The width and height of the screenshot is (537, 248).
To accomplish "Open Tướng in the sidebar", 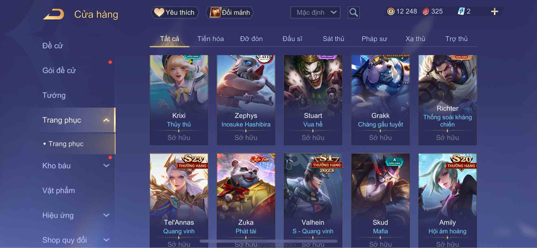I will click(54, 95).
